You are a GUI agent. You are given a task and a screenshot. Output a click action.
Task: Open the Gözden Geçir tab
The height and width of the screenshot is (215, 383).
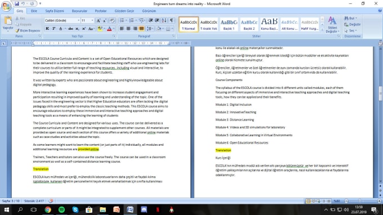coord(124,11)
